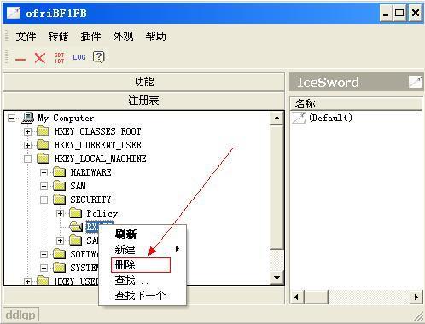Click the HKEY_CURRENT_USER folder icon
The height and width of the screenshot is (324, 425).
pyautogui.click(x=44, y=145)
